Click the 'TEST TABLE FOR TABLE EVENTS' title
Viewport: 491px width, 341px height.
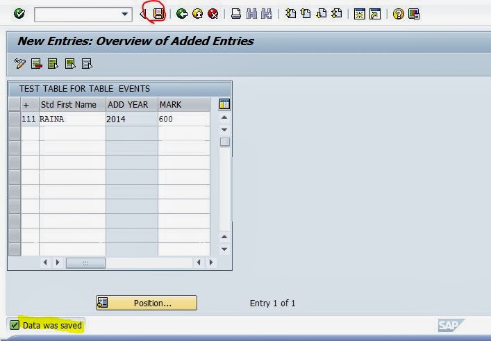coord(85,89)
